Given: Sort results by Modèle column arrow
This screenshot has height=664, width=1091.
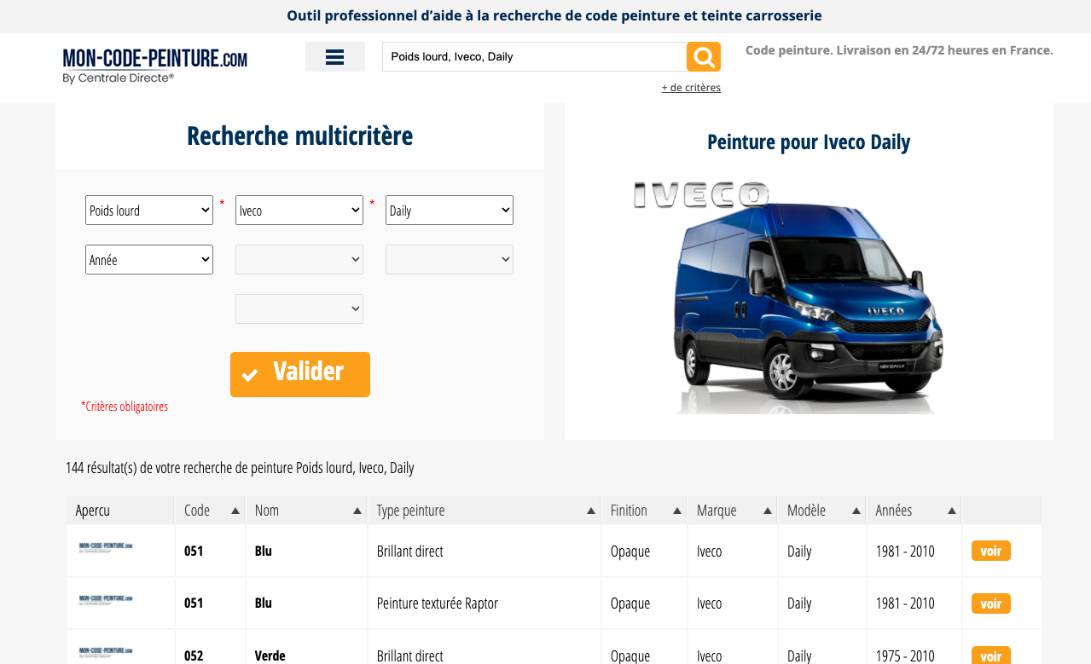Looking at the screenshot, I should (x=856, y=511).
